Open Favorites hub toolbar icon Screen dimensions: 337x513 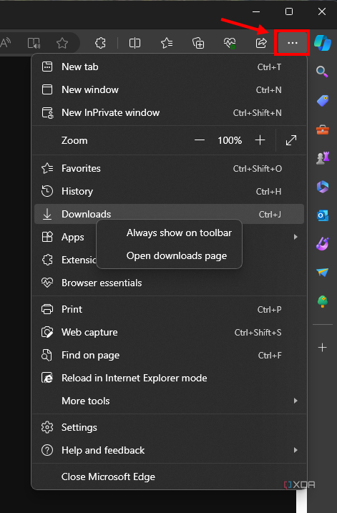coord(167,43)
